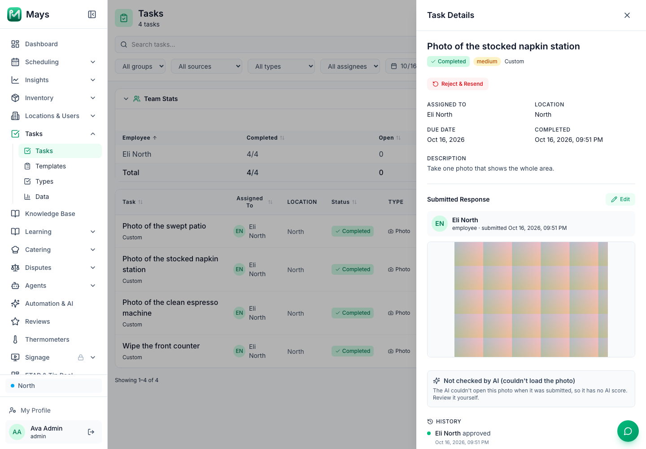Click the Thermometers icon
The height and width of the screenshot is (449, 646).
click(15, 339)
